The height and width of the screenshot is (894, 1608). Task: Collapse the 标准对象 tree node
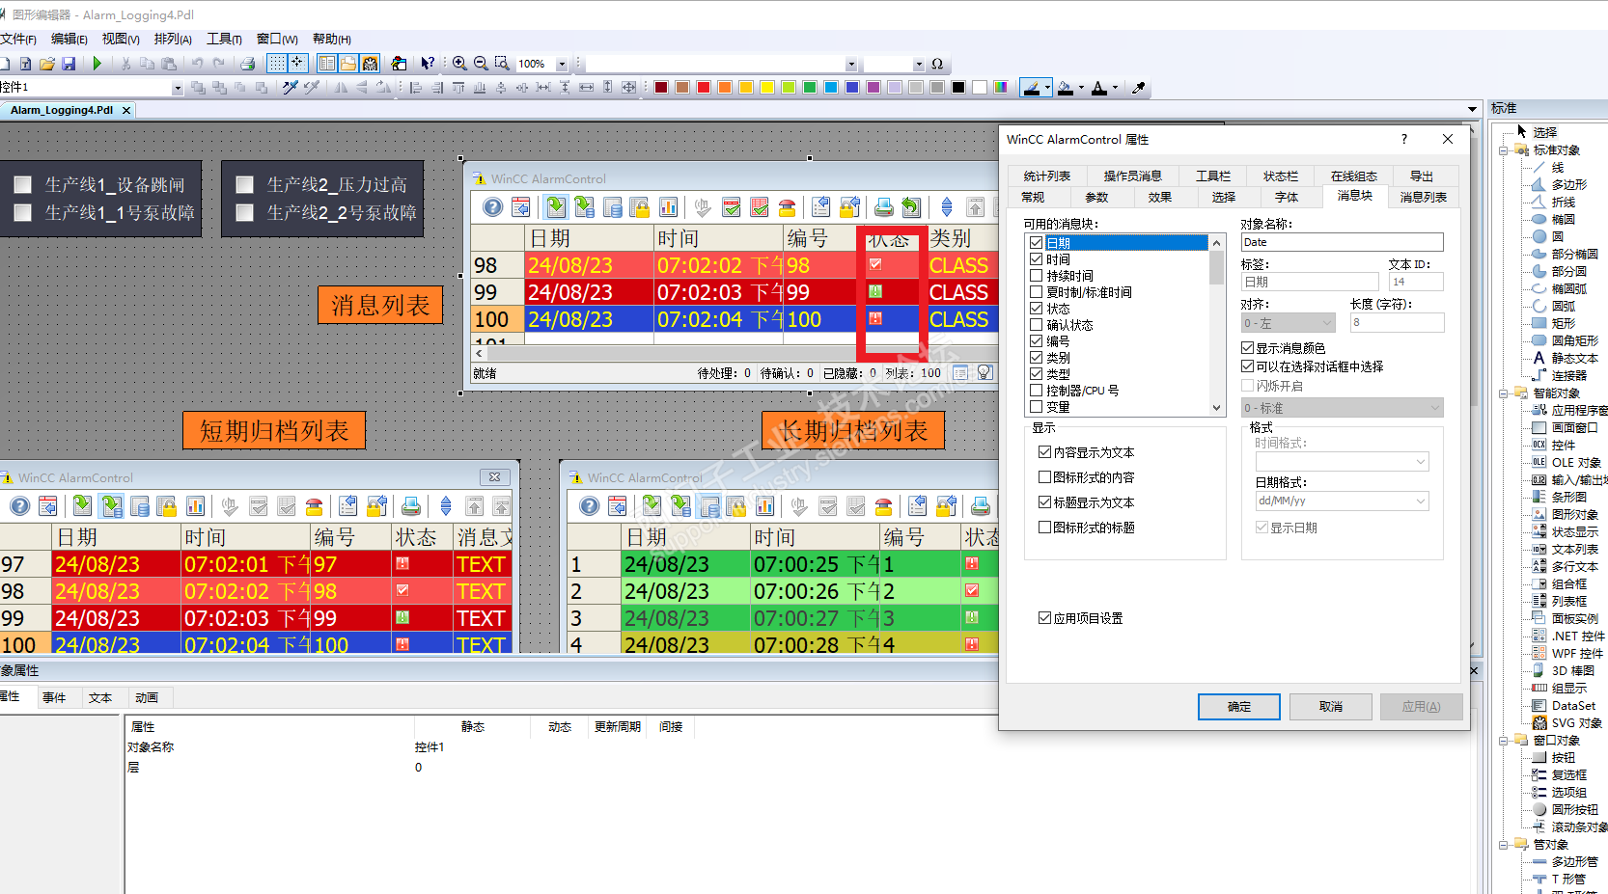(x=1504, y=150)
